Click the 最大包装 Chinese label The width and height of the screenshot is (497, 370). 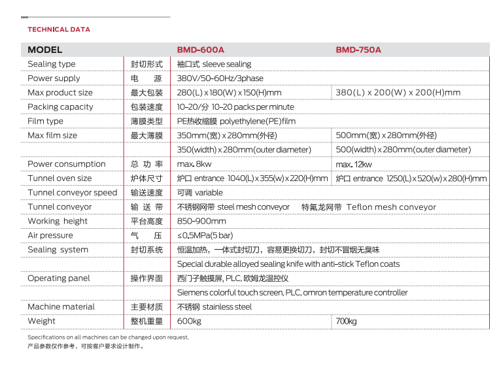coord(146,93)
